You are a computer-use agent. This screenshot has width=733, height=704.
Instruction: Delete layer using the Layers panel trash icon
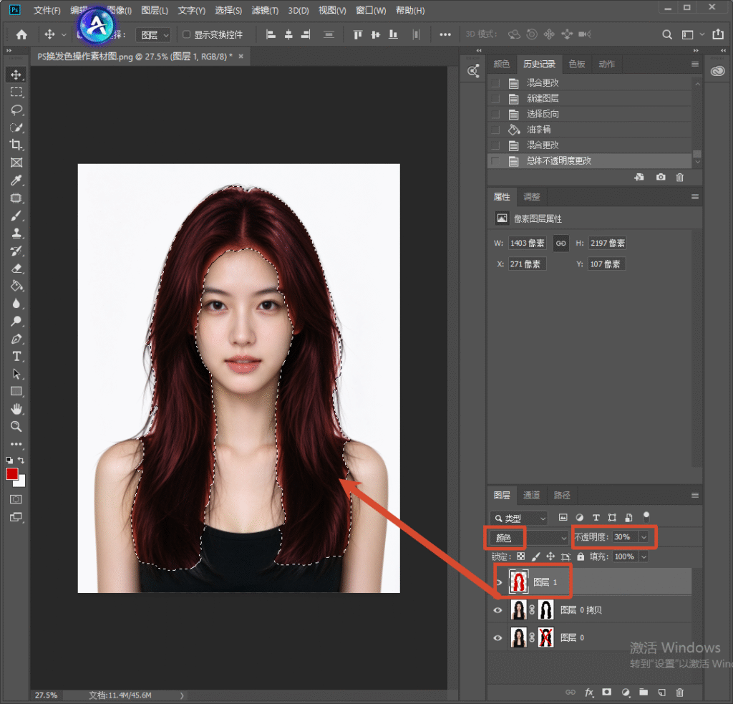[680, 693]
